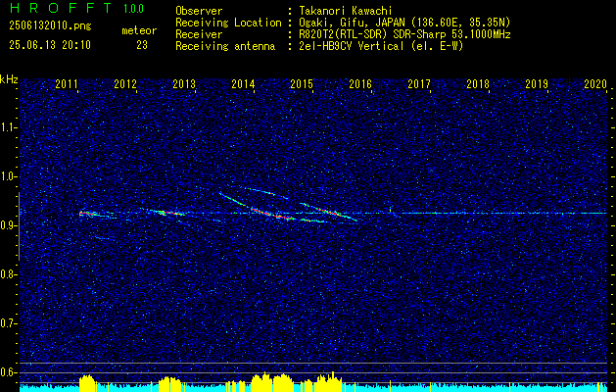Viewport: 616px width, 392px height.
Task: Click the 1.0 frequency axis label
Action: point(8,176)
